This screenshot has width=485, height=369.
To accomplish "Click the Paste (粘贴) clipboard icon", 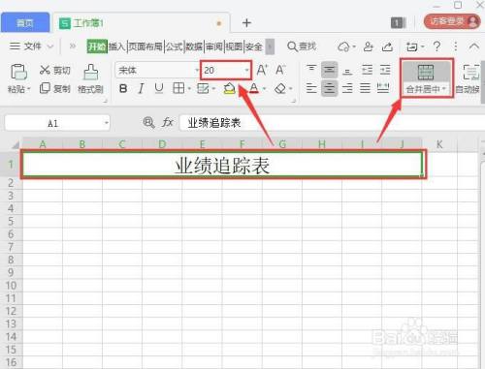I will click(x=18, y=72).
